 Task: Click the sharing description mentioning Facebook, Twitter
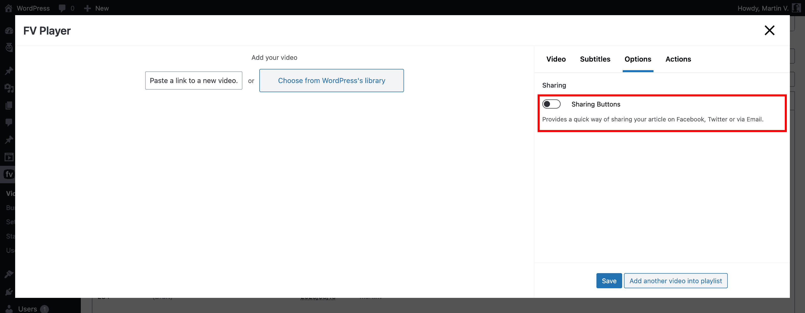tap(652, 119)
